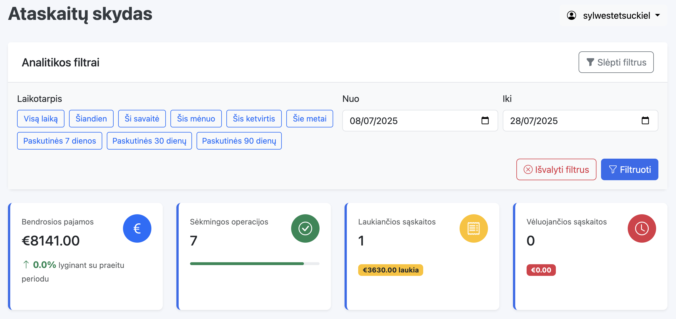The width and height of the screenshot is (676, 319).
Task: Choose the Šis mėnuo period
Action: tap(196, 119)
